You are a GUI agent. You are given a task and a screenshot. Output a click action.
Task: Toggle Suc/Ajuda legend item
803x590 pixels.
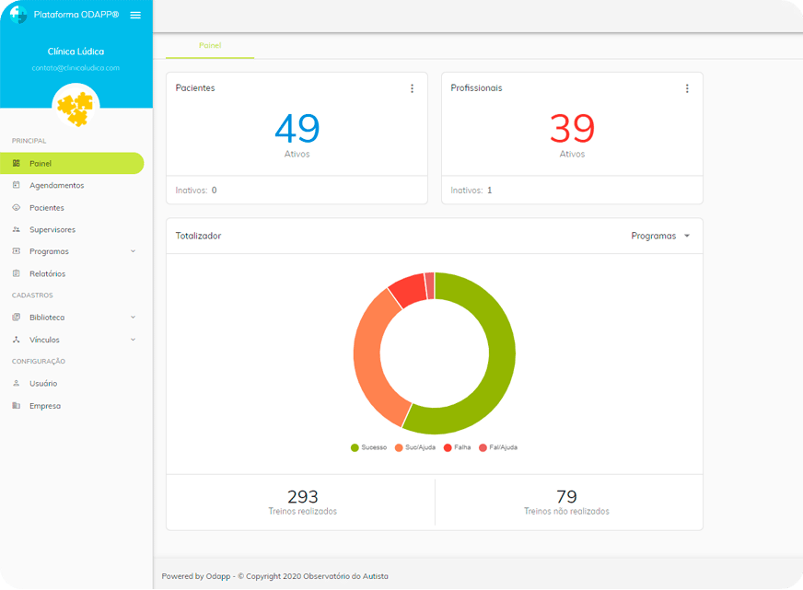pos(414,447)
